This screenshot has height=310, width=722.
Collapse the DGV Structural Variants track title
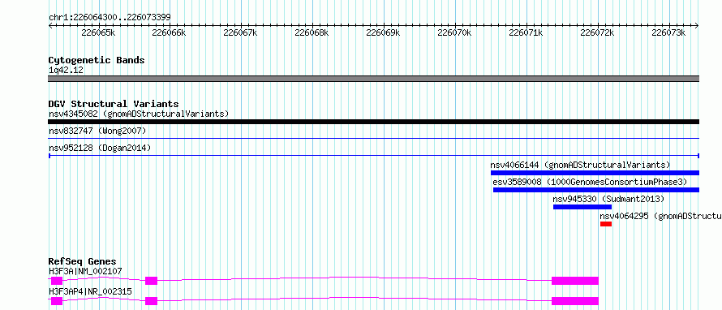[114, 104]
